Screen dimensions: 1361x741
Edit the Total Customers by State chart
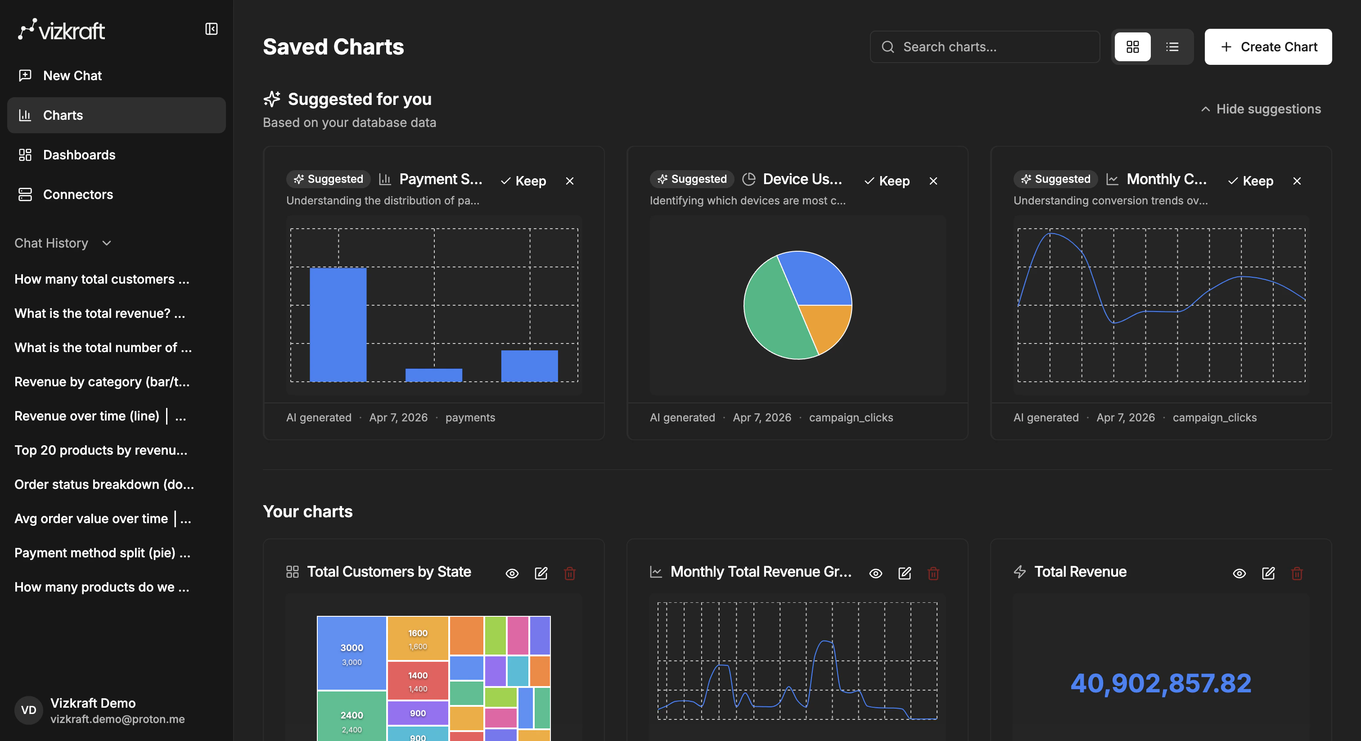(541, 574)
